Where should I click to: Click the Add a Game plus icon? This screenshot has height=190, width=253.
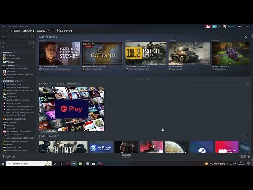(4, 157)
